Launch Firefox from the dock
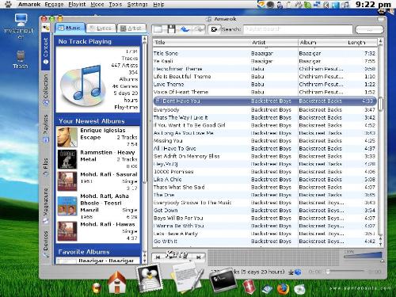Image resolution: width=396 pixels, height=297 pixels. 283,289
